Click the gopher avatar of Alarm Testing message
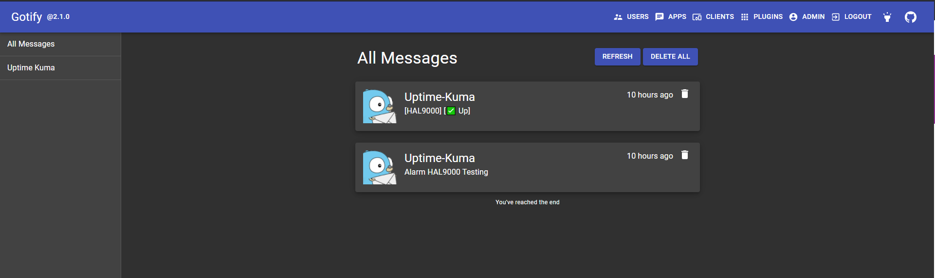 (x=380, y=167)
